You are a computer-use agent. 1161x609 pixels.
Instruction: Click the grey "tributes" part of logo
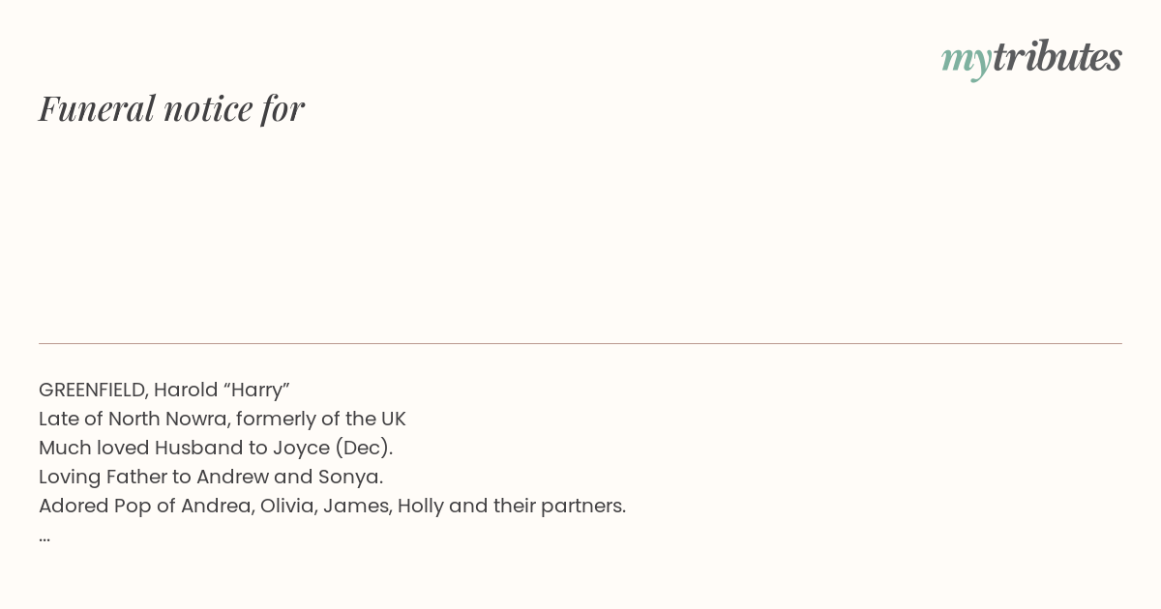pos(1057,57)
